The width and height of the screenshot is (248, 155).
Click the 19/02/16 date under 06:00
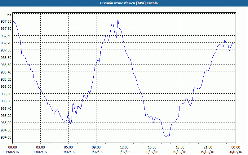click(x=68, y=152)
